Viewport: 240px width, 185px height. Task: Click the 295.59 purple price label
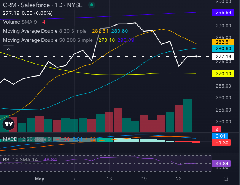point(223,13)
